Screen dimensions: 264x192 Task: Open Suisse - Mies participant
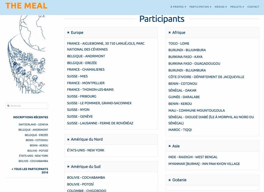pyautogui.click(x=77, y=76)
